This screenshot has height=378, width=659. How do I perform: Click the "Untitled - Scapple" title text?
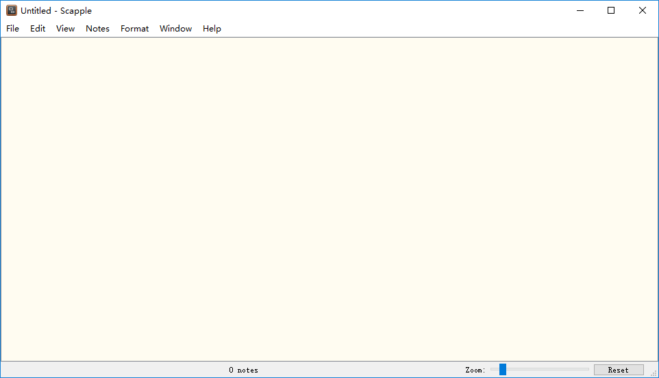(x=56, y=11)
